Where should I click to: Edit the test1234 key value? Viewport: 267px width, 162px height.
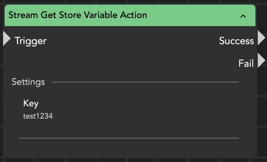(x=38, y=116)
